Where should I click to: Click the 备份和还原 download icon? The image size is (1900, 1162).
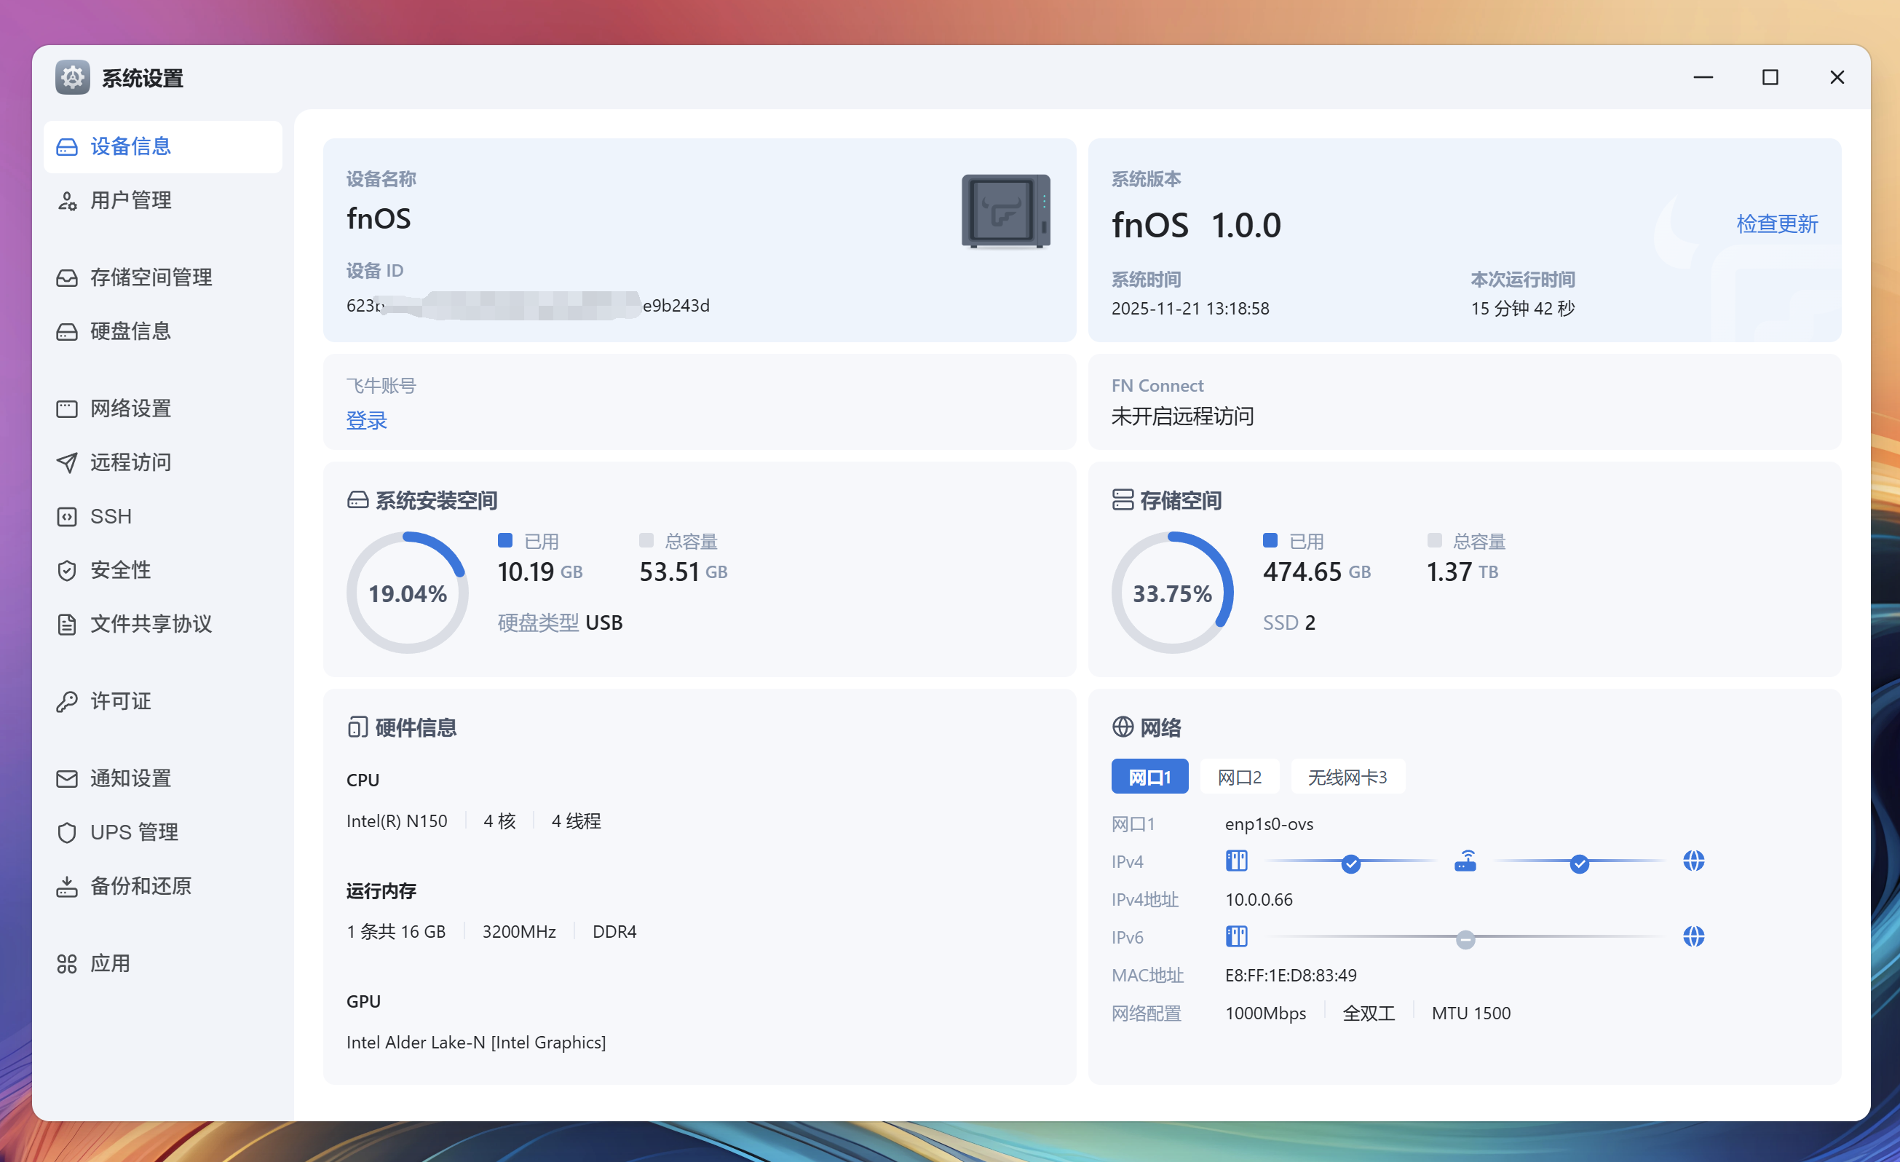pyautogui.click(x=66, y=887)
